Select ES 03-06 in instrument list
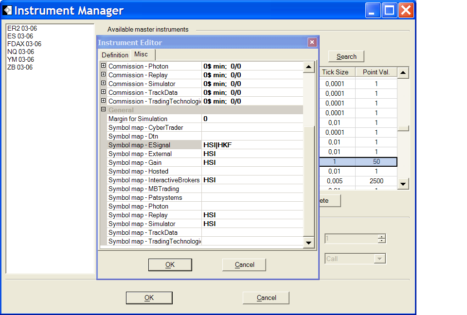The width and height of the screenshot is (467, 315). click(x=20, y=36)
